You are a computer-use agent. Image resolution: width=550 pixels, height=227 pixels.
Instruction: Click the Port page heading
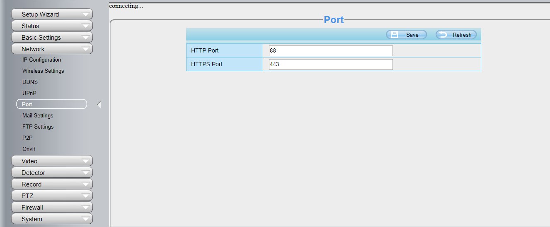(334, 20)
